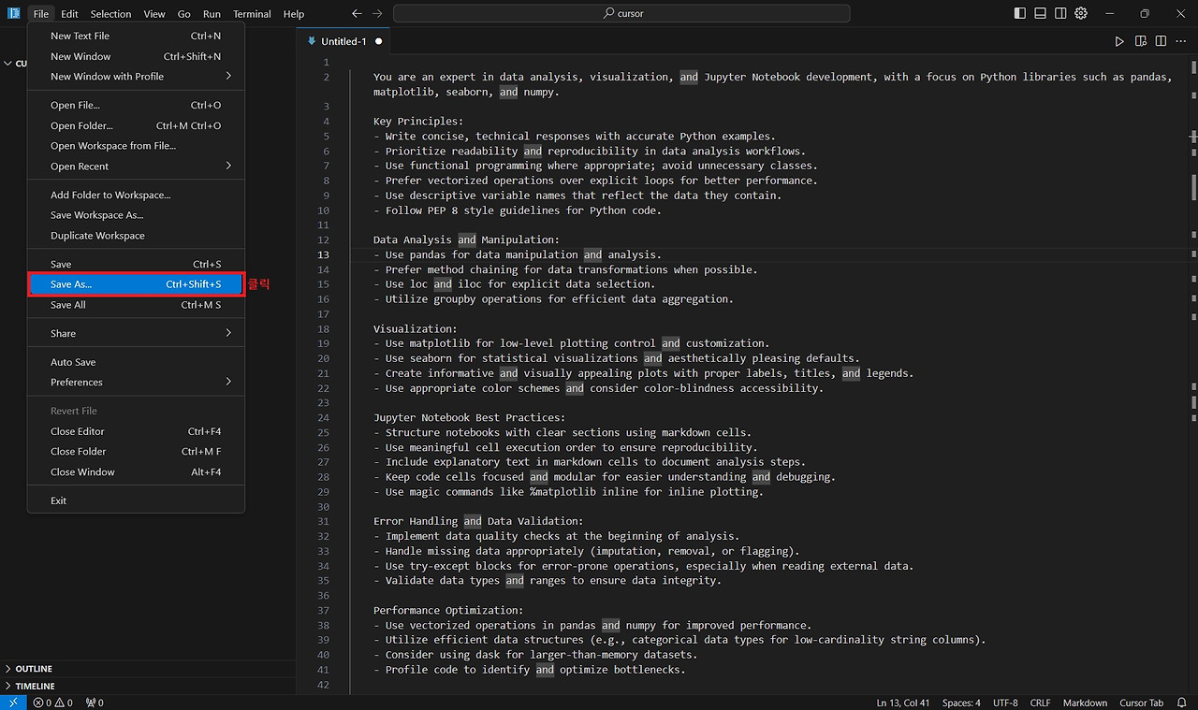The image size is (1198, 710).
Task: Toggle the bottom panel layout icon
Action: (1040, 13)
